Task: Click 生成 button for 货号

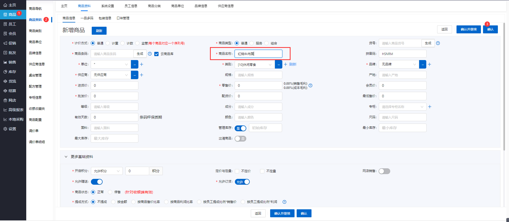Action: [x=428, y=43]
